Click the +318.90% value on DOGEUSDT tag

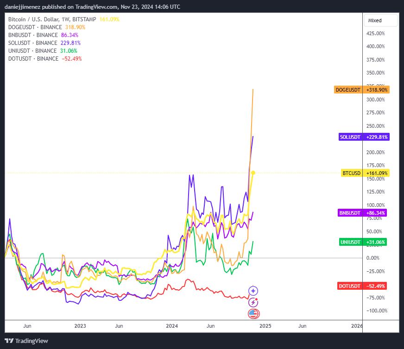point(376,90)
